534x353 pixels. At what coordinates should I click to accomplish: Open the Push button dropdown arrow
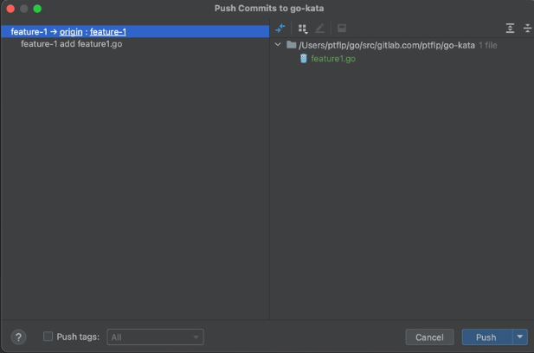[520, 337]
